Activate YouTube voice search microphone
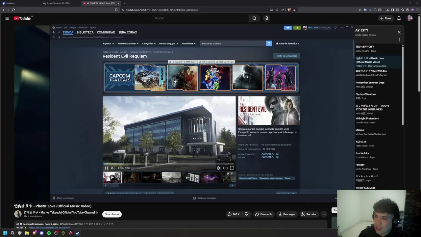421x237 pixels. pyautogui.click(x=267, y=18)
